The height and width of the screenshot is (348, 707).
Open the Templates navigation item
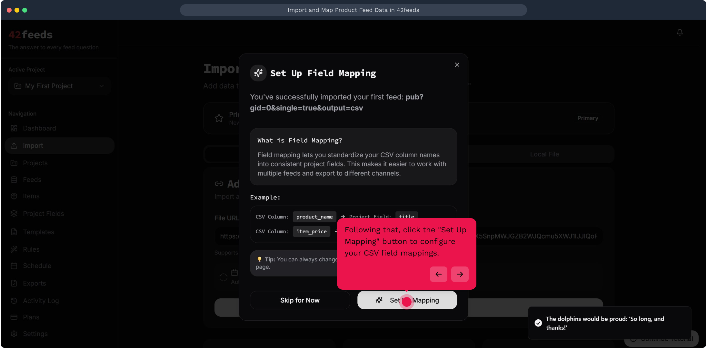[38, 232]
